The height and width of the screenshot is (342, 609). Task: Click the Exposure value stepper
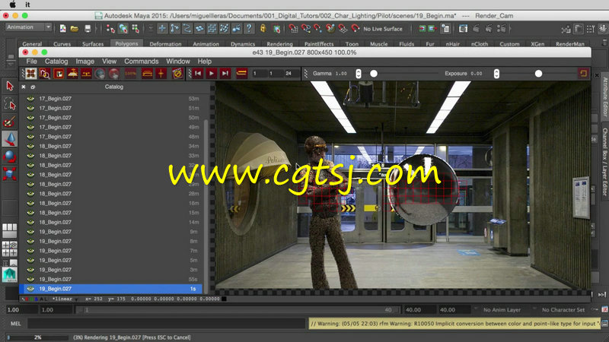[496, 73]
